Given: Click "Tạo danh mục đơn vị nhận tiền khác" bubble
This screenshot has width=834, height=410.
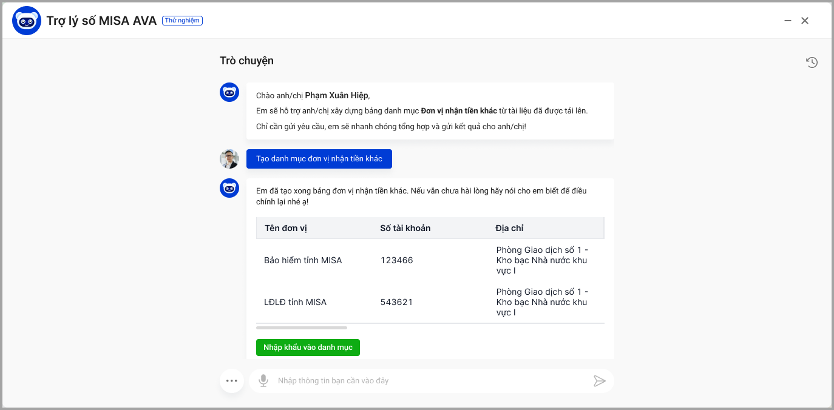Looking at the screenshot, I should [x=319, y=159].
